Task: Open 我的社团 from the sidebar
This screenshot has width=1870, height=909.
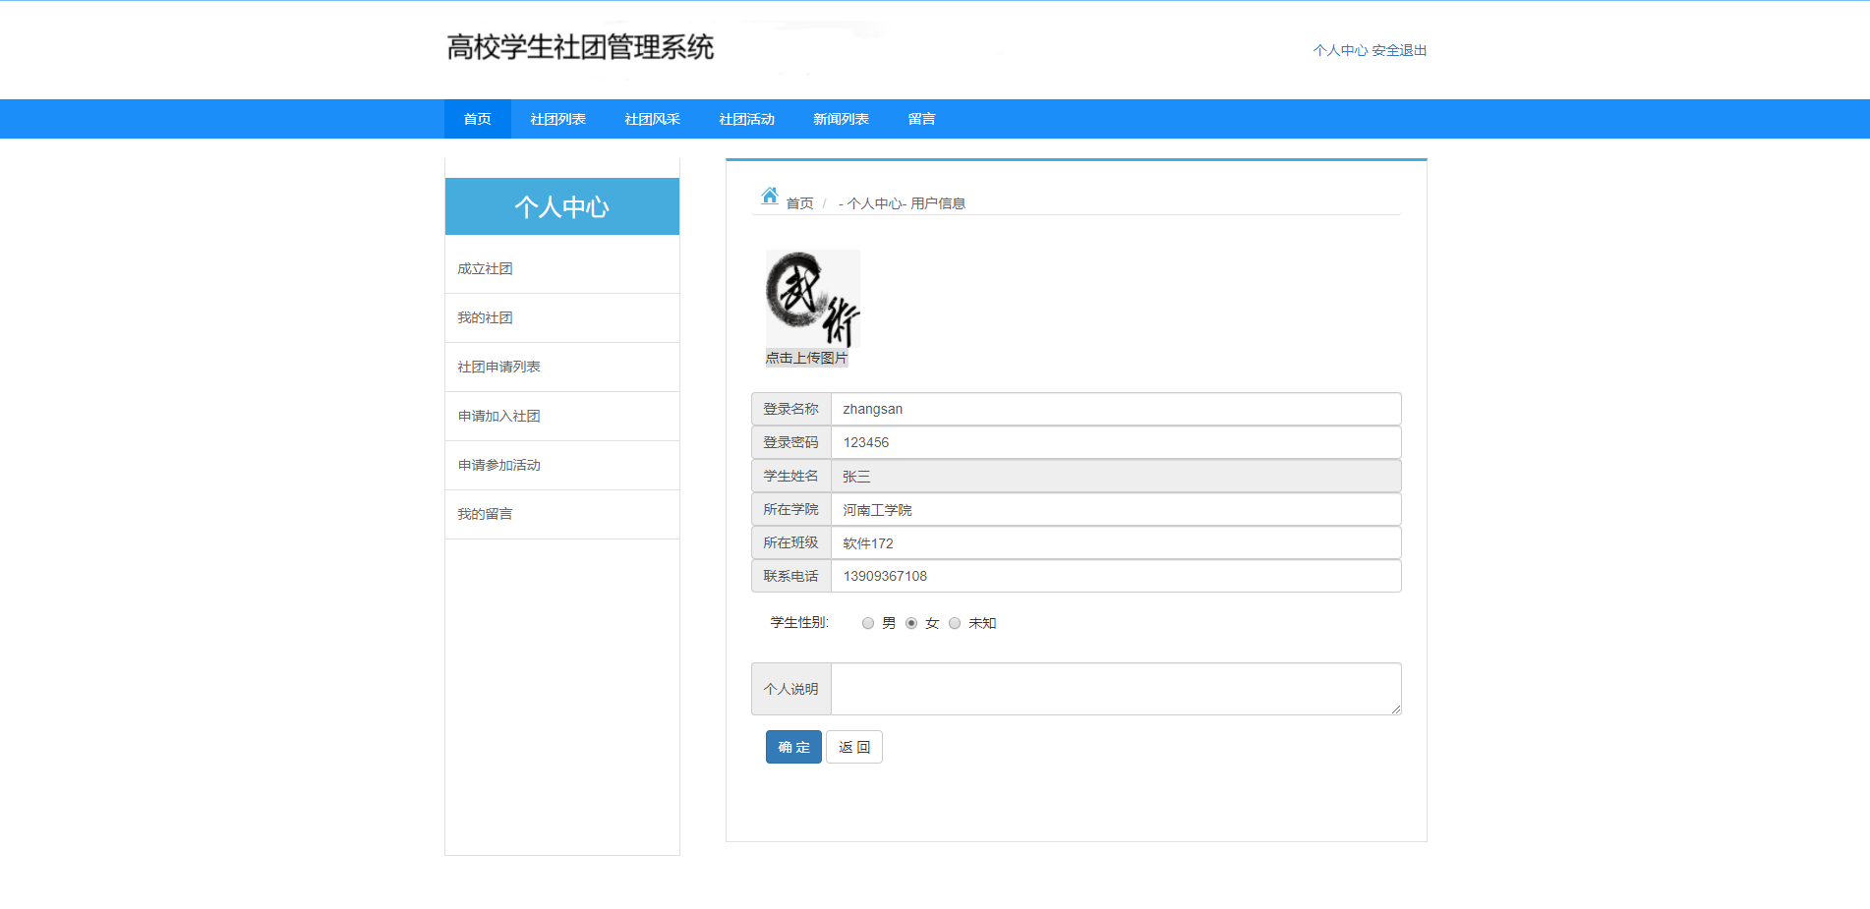Action: click(484, 316)
